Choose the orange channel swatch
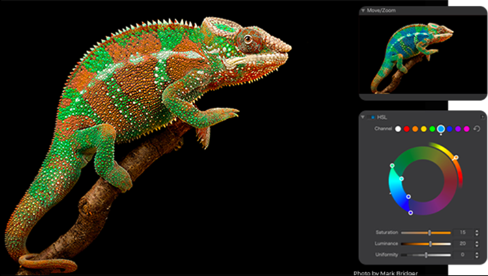The width and height of the screenshot is (488, 276). (415, 130)
